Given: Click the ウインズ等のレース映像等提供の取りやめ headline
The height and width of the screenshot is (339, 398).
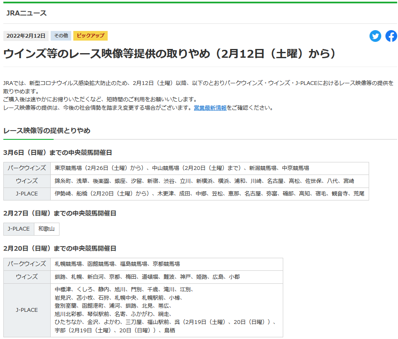Looking at the screenshot, I should click(170, 54).
